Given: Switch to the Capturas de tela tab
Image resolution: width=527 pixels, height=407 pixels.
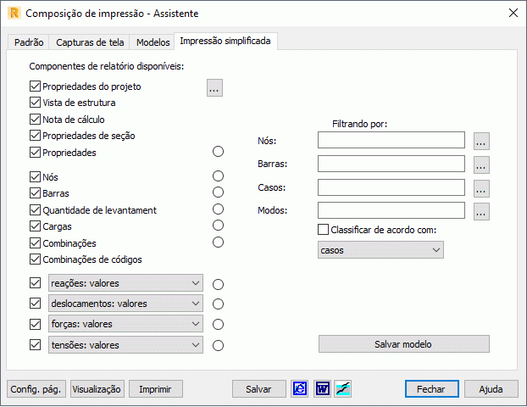Looking at the screenshot, I should tap(90, 42).
